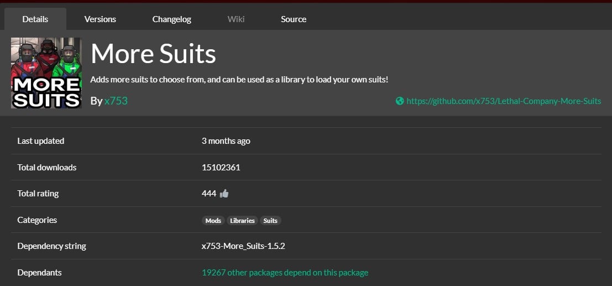Viewport: 612px width, 286px height.
Task: Select the Wiki tab
Action: pos(236,19)
